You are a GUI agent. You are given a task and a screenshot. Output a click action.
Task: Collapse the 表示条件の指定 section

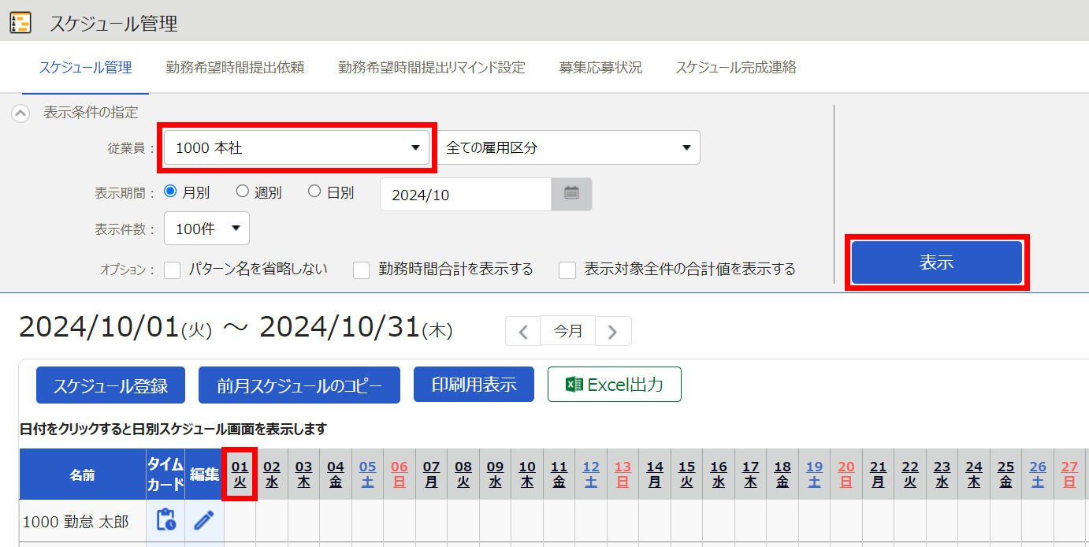click(x=21, y=113)
